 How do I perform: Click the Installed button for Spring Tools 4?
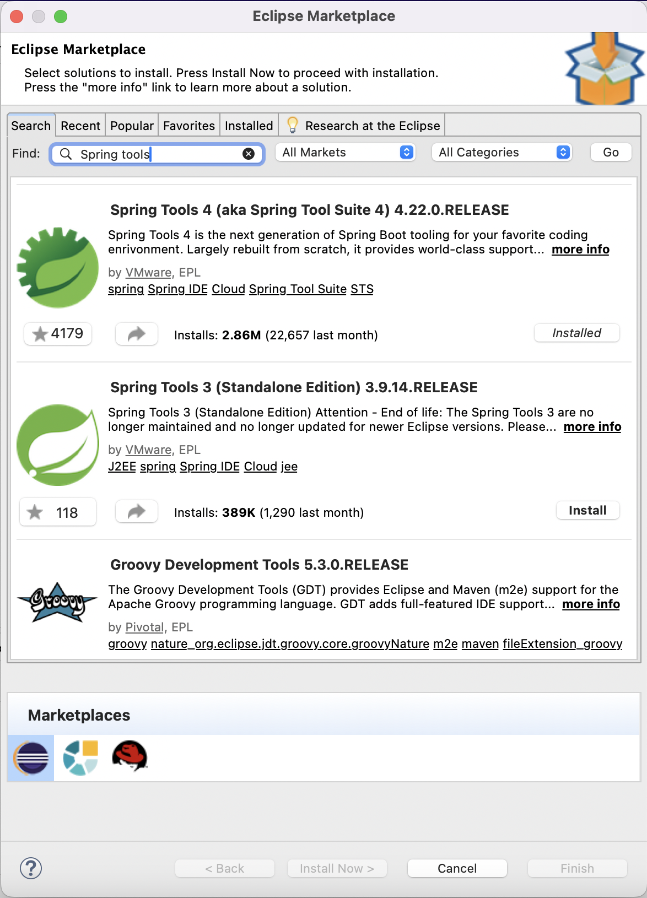[x=577, y=333]
